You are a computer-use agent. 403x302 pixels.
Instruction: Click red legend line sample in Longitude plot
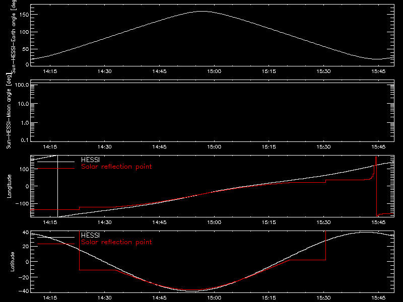56,169
